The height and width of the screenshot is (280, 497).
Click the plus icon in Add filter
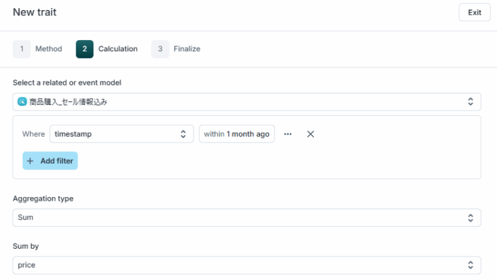30,161
